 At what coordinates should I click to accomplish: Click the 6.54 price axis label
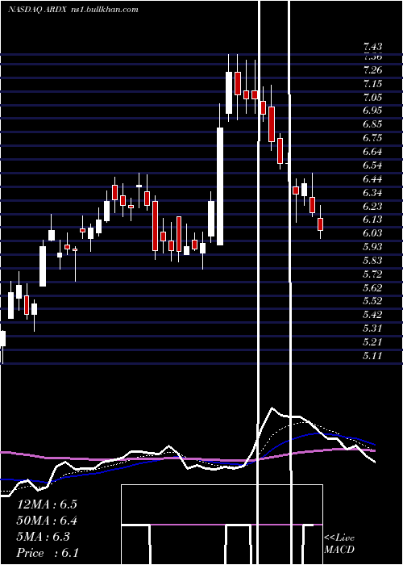(372, 165)
